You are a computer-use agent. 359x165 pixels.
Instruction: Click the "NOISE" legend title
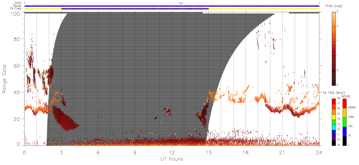click(346, 96)
